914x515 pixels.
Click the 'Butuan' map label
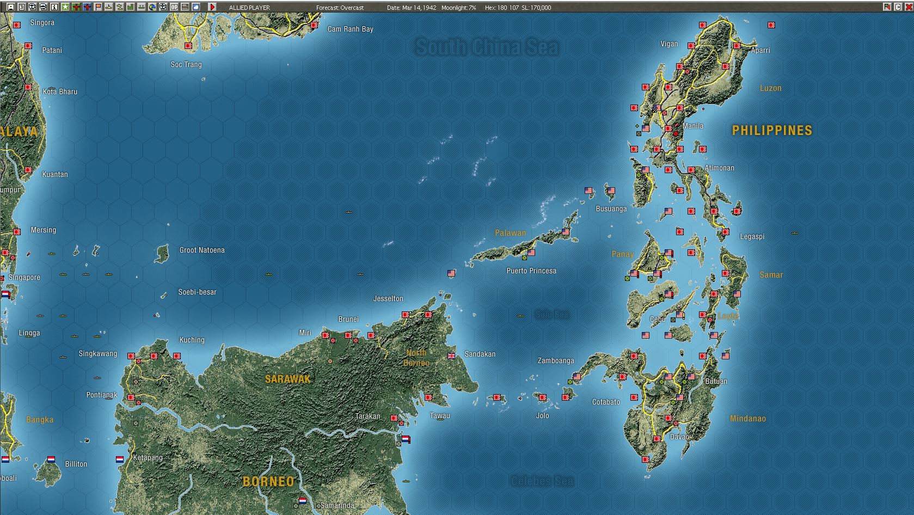(x=716, y=381)
